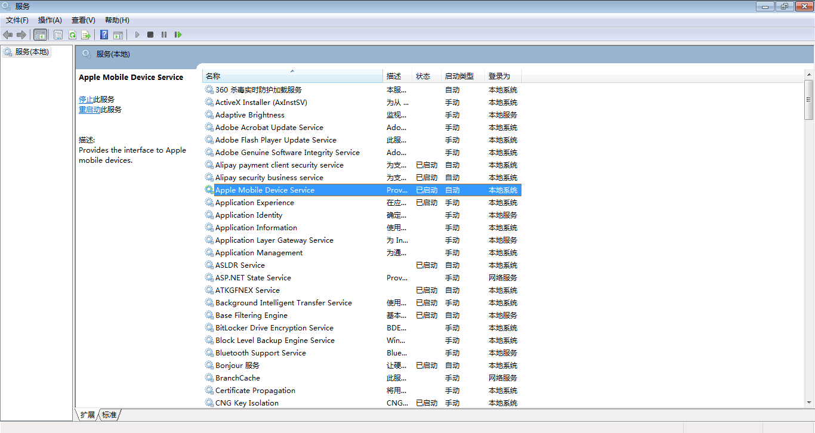Select Alipay payment client security service
This screenshot has height=433, width=815.
363,165
